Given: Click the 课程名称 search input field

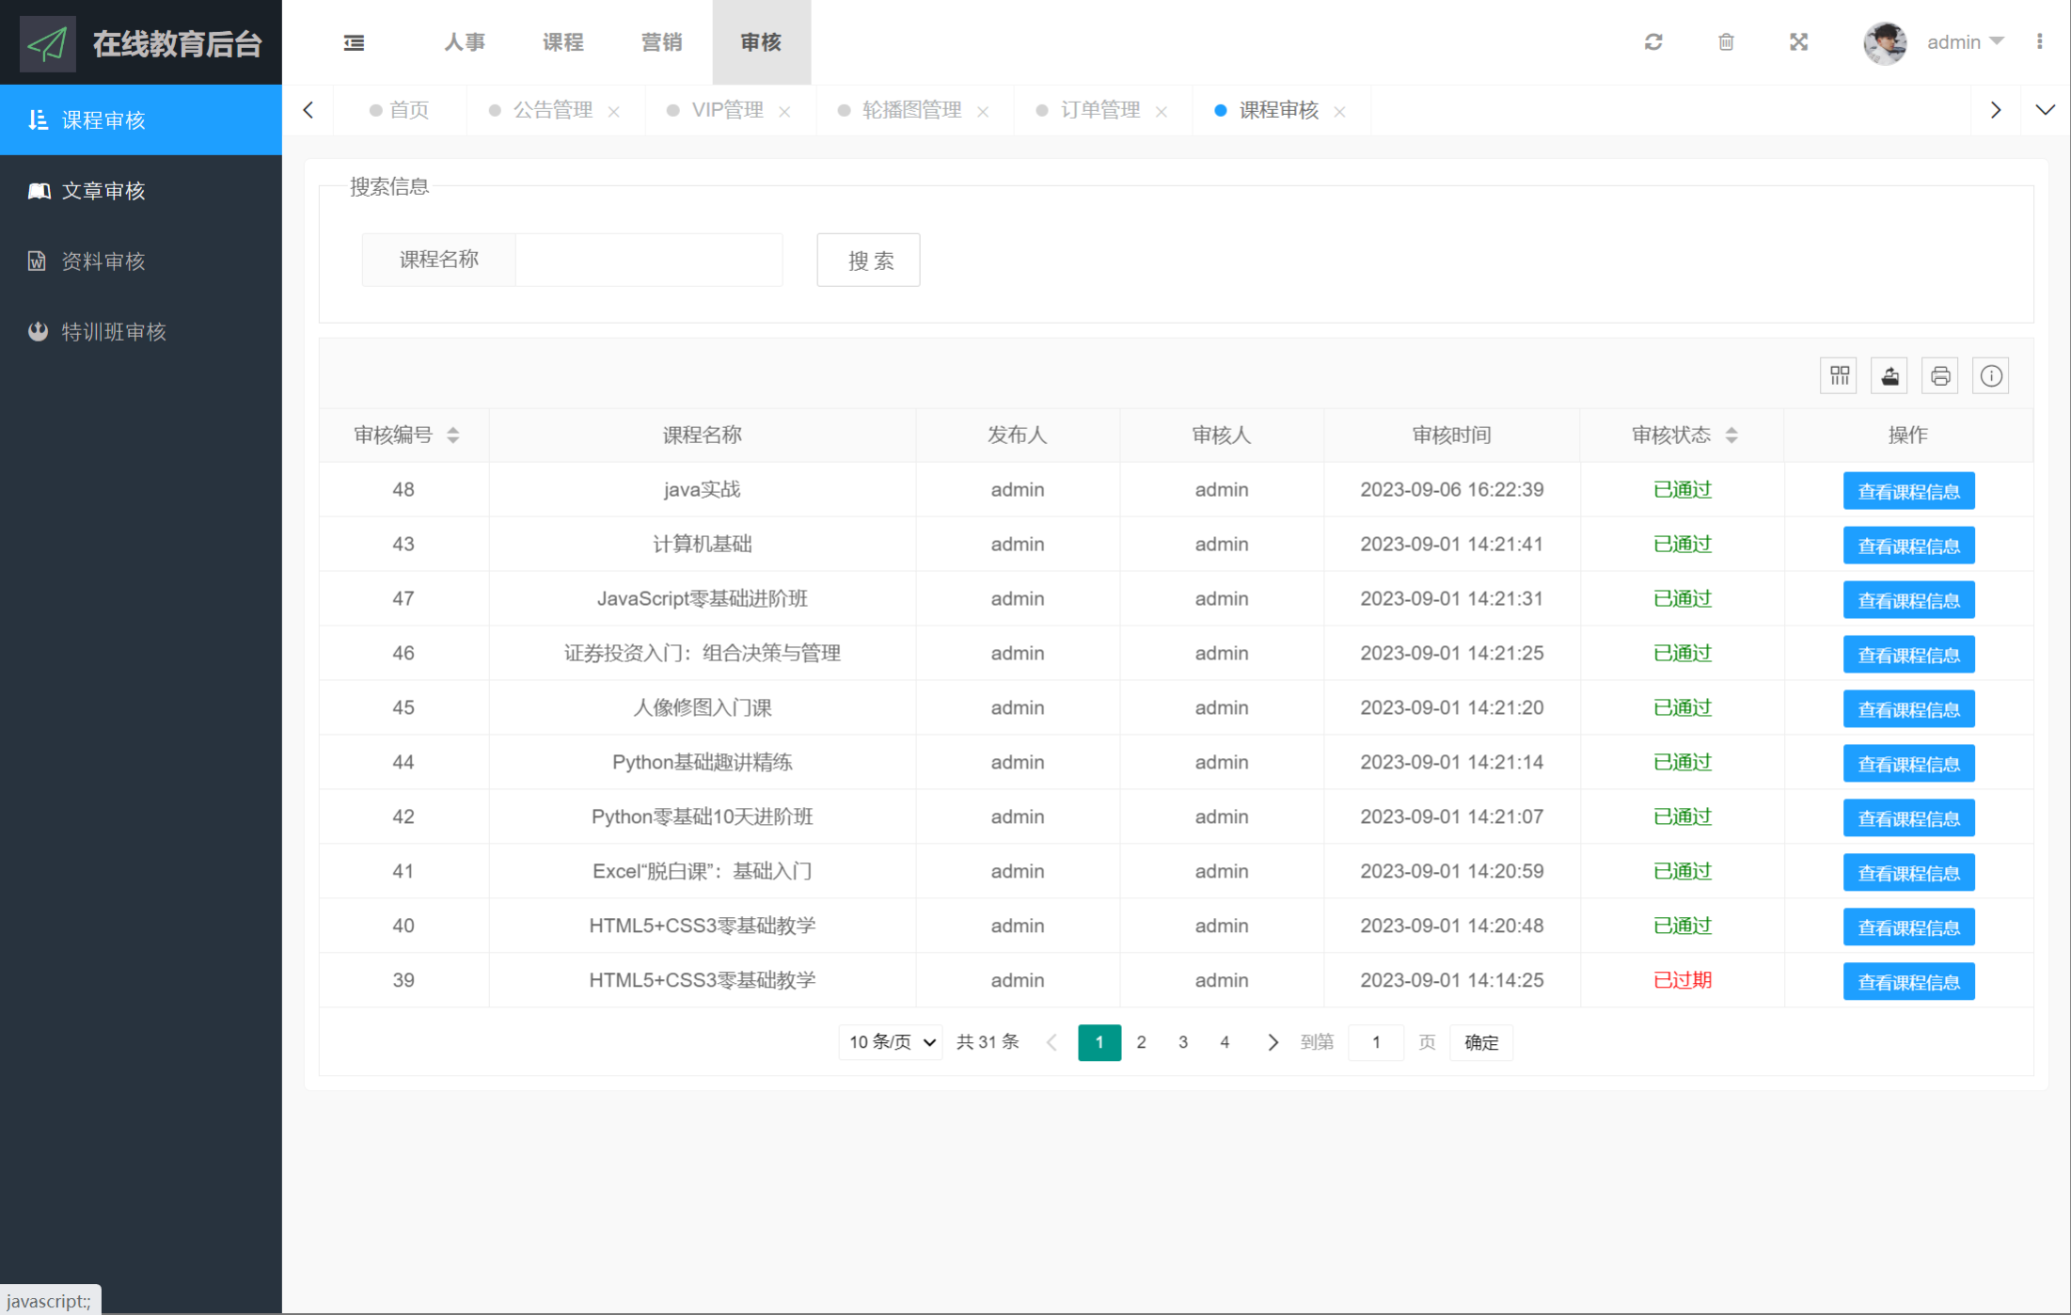Looking at the screenshot, I should 649,261.
